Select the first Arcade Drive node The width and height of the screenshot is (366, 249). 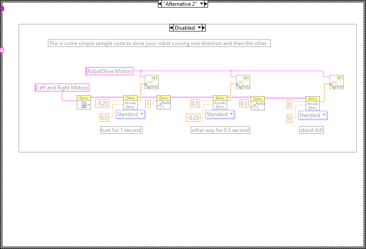click(130, 102)
